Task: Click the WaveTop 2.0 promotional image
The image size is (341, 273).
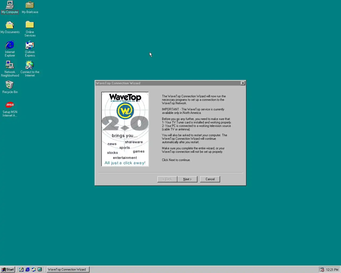Action: tap(125, 129)
